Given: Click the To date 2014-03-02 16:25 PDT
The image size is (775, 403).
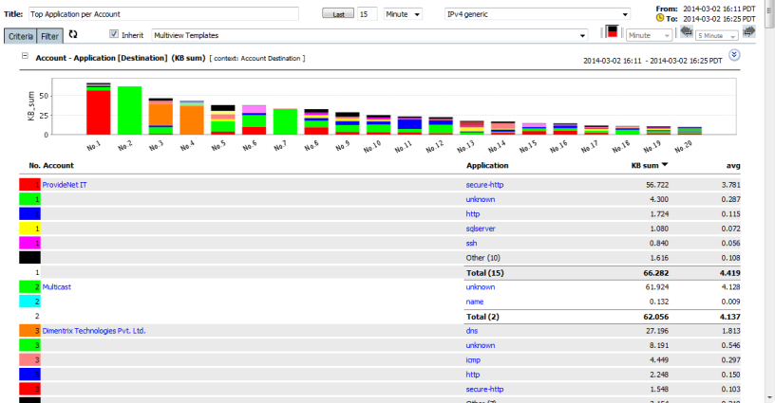Looking at the screenshot, I should pos(719,19).
